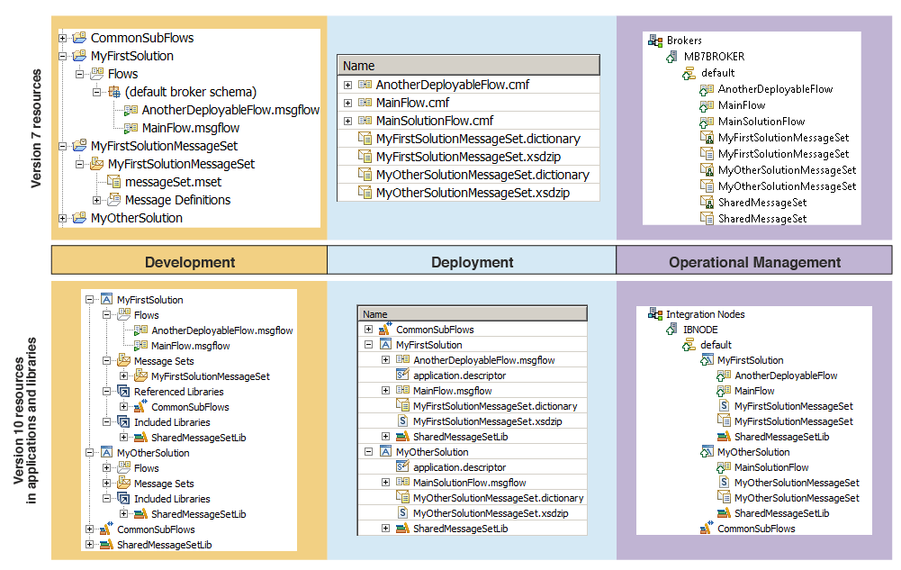Expand the Message Definitions node
The height and width of the screenshot is (570, 901).
pos(97,200)
